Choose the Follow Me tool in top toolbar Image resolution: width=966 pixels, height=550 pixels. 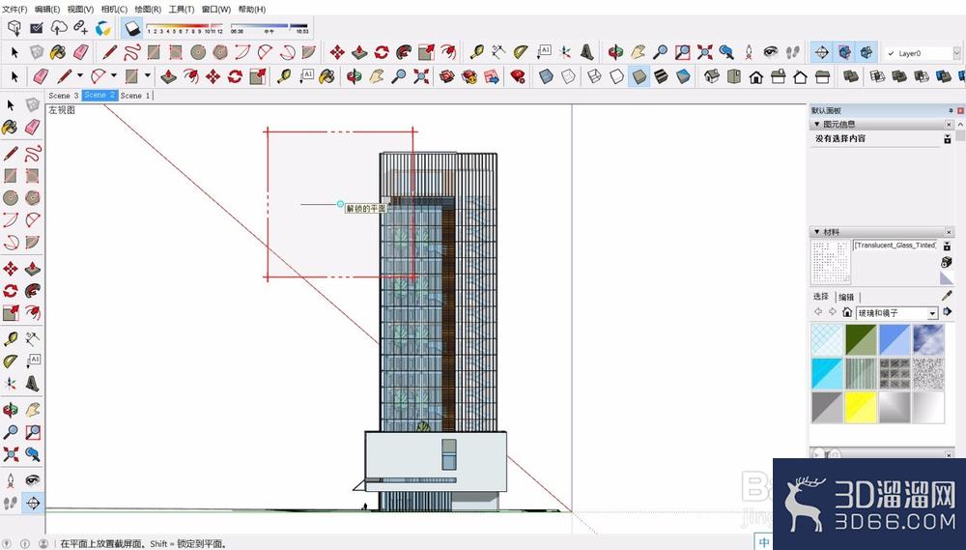click(404, 52)
